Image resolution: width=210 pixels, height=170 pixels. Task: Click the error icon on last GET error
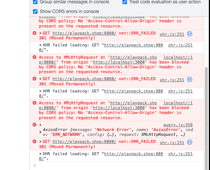35,141
